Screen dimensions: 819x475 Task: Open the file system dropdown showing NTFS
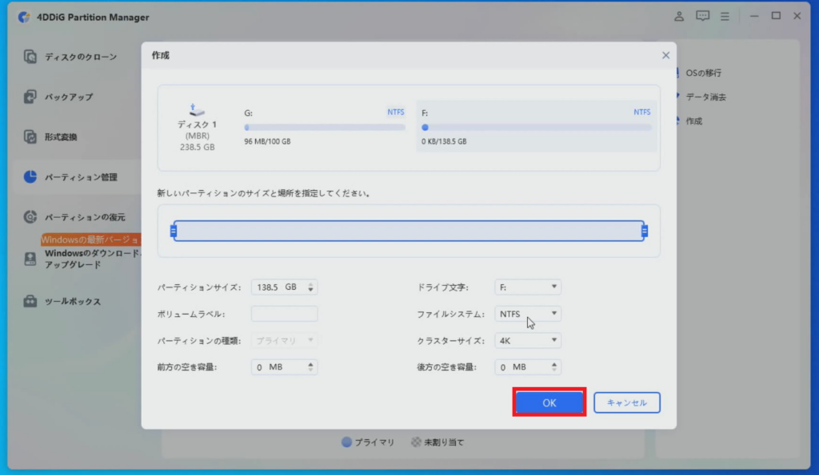point(528,314)
